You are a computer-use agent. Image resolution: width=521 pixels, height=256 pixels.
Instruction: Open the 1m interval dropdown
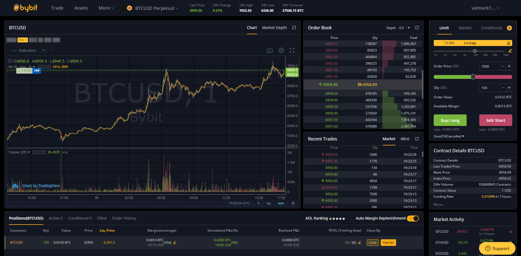pos(23,40)
